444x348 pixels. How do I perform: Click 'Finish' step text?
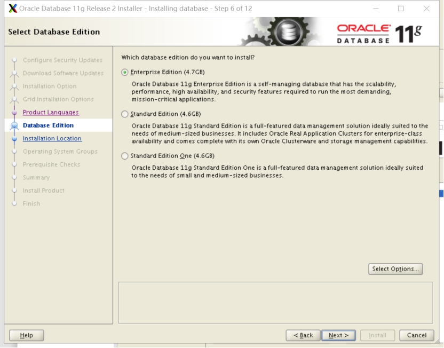click(31, 203)
